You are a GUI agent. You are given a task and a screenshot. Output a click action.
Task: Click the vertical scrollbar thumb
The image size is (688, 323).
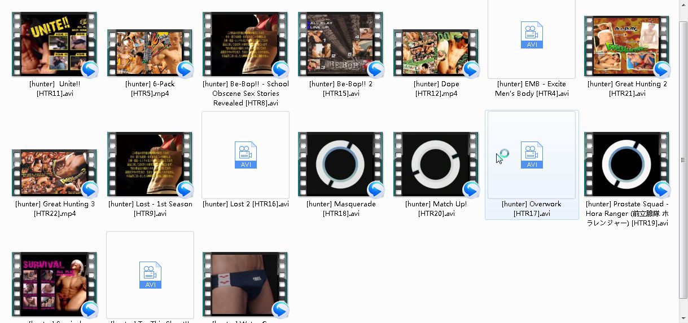(x=683, y=161)
